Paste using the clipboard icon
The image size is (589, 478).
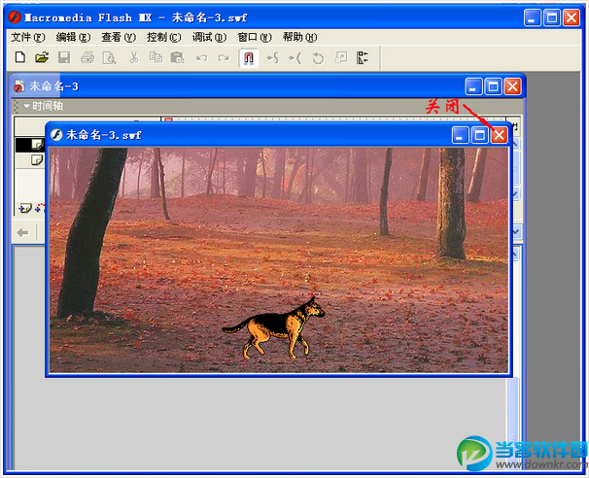(x=177, y=57)
